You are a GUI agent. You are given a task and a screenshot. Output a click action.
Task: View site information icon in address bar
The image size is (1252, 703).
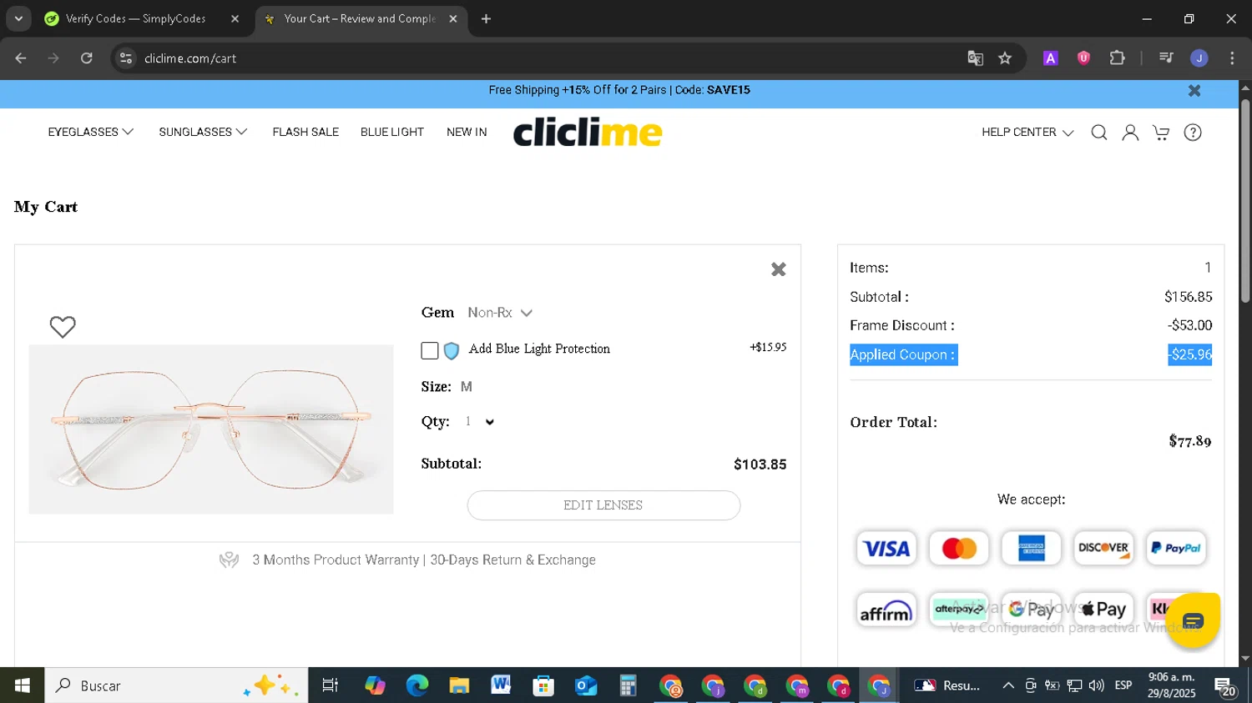click(x=126, y=58)
